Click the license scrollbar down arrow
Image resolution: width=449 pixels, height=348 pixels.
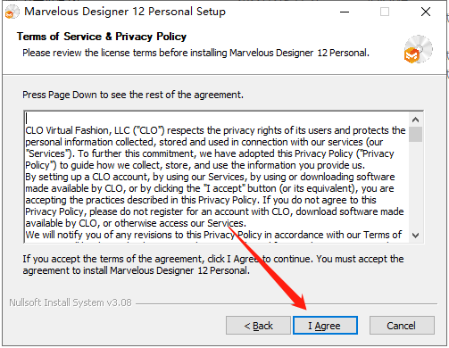415,236
